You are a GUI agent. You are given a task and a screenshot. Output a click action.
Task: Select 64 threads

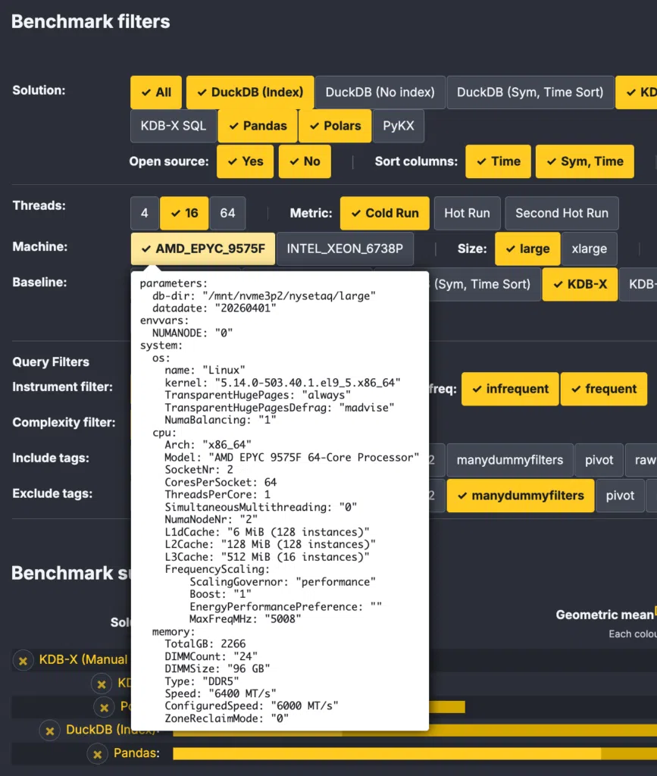227,213
